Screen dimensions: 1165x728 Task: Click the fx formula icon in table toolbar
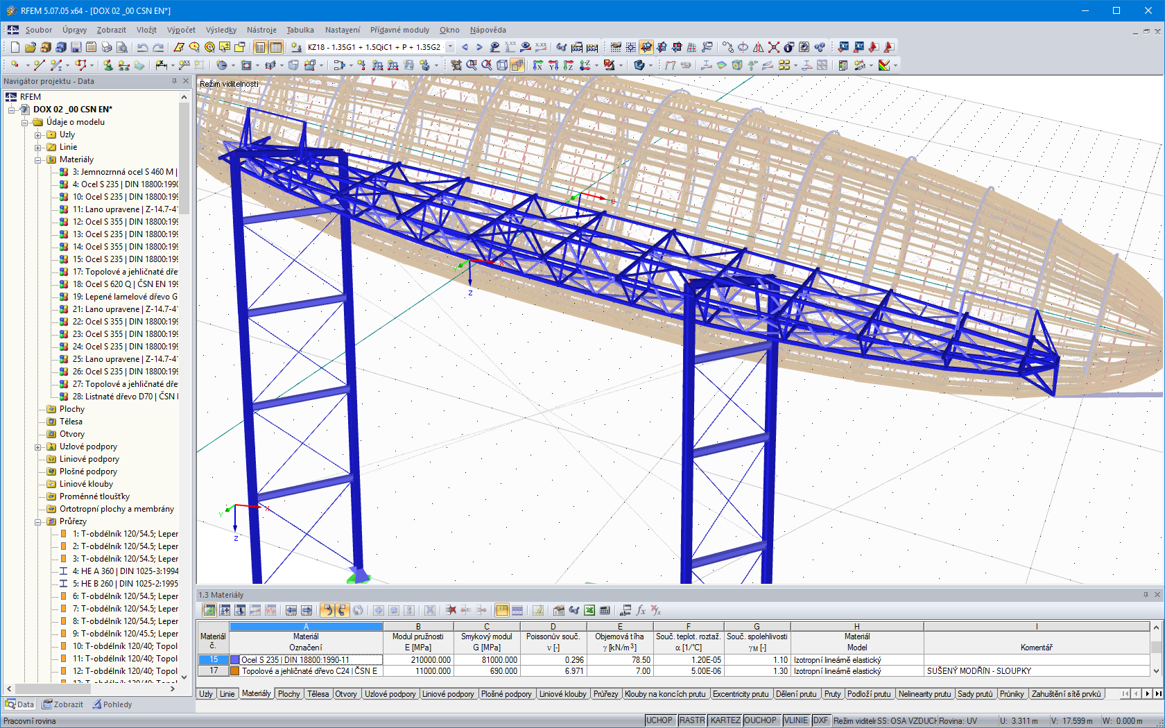click(x=641, y=610)
